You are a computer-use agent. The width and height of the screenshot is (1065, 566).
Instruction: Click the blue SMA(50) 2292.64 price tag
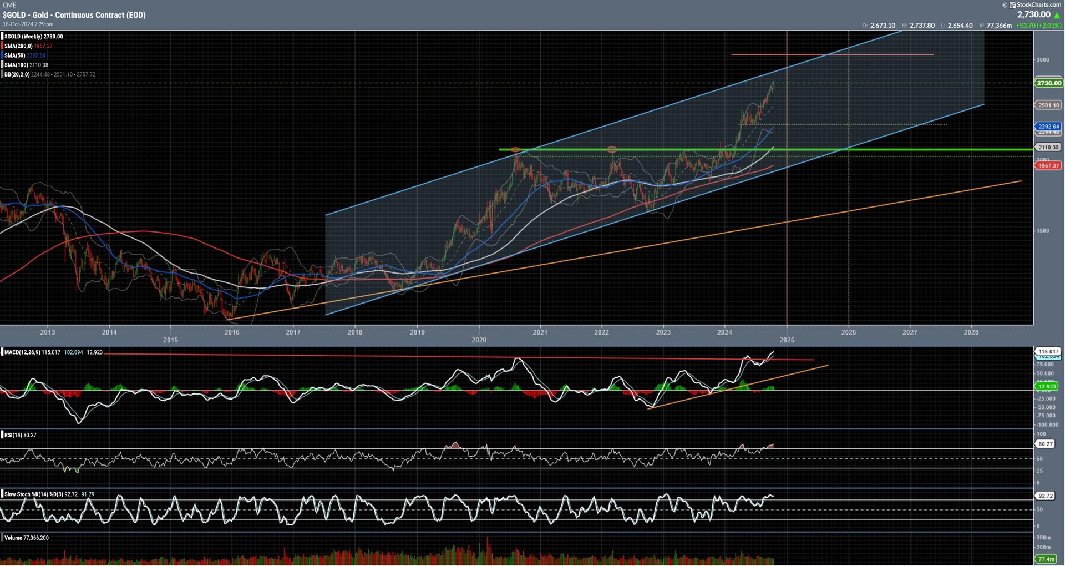click(1048, 126)
